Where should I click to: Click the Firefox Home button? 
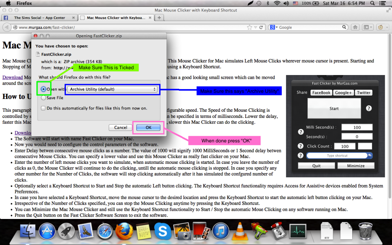355,27
